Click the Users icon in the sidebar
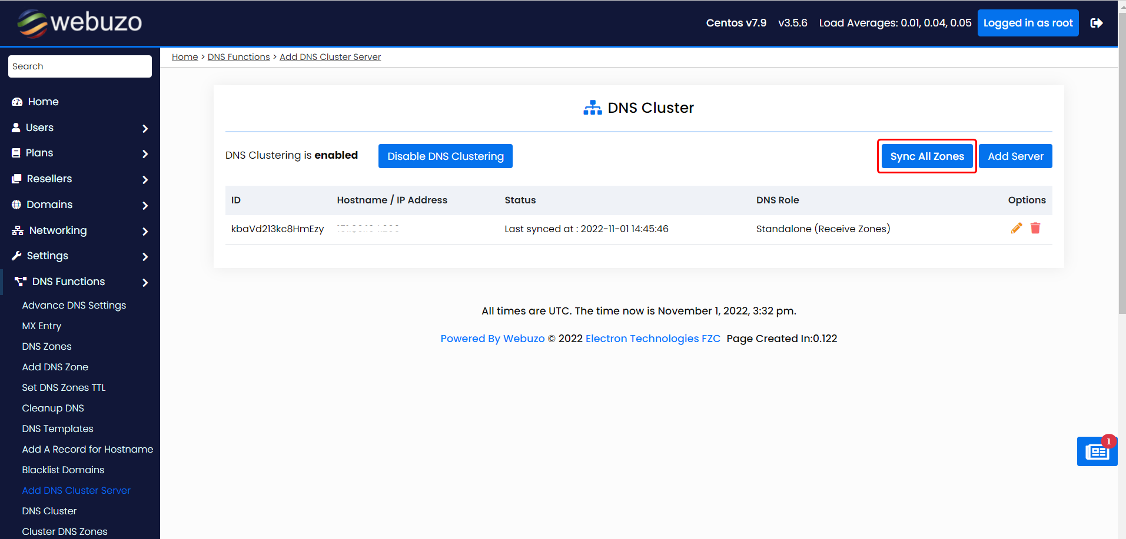The image size is (1126, 539). tap(15, 128)
